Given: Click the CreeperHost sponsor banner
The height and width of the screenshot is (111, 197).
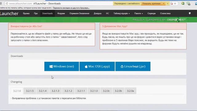Looking at the screenshot, I should (x=159, y=20).
